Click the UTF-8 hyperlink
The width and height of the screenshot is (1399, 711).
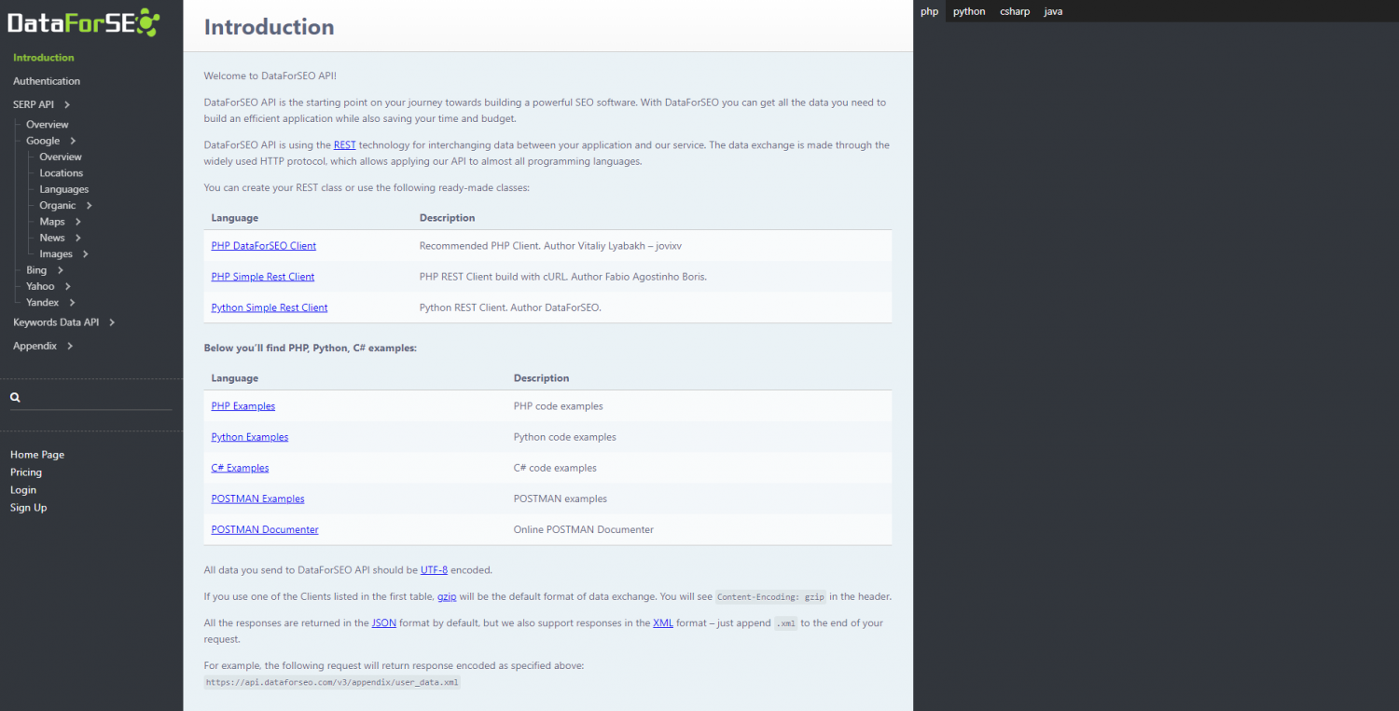434,569
